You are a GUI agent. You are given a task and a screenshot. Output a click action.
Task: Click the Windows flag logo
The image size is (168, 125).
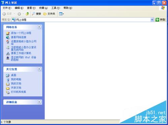pyautogui.click(x=163, y=8)
